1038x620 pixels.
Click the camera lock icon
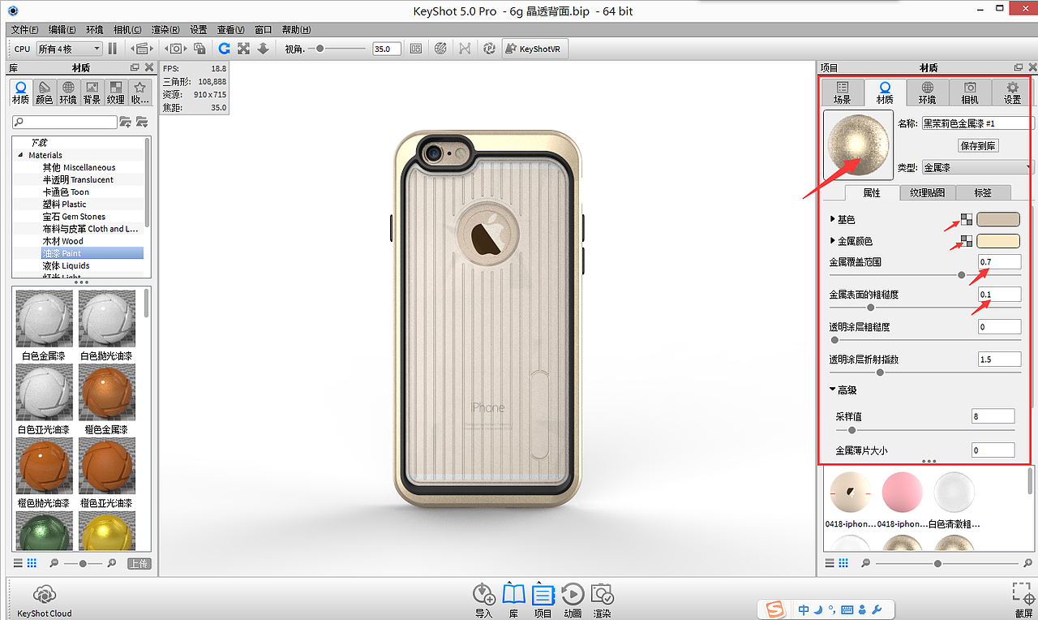coord(199,49)
